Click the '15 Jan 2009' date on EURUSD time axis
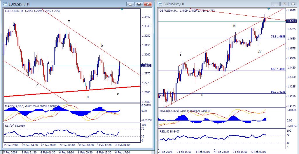The width and height of the screenshot is (299, 154). click(x=11, y=145)
